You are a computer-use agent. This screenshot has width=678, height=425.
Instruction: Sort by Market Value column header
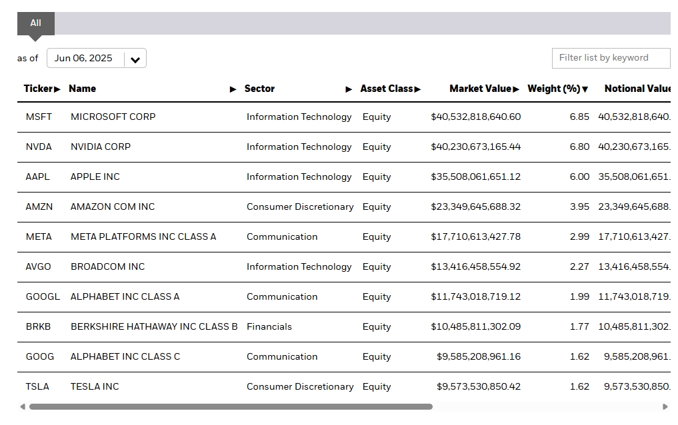pos(484,89)
